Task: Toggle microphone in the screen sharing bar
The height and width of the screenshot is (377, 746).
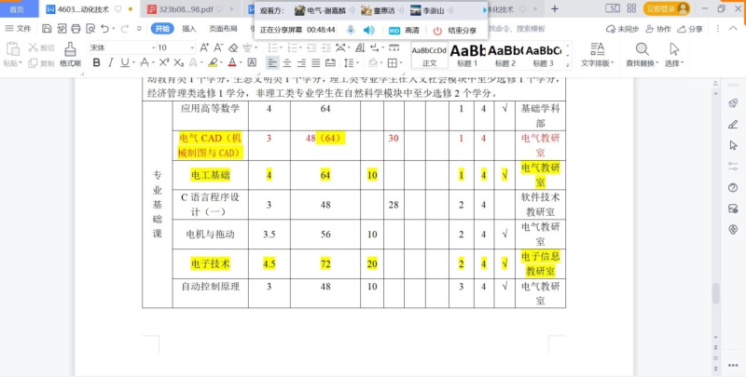Action: (x=351, y=30)
